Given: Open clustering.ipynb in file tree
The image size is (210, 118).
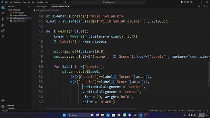Looking at the screenshot, I should pyautogui.click(x=18, y=13).
